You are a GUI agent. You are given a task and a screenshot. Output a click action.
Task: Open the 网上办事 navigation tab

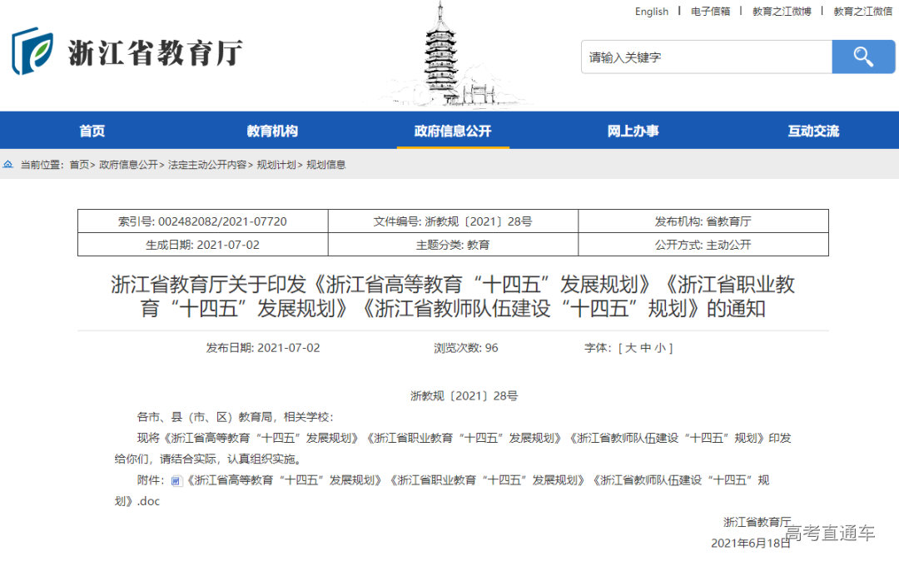click(633, 130)
